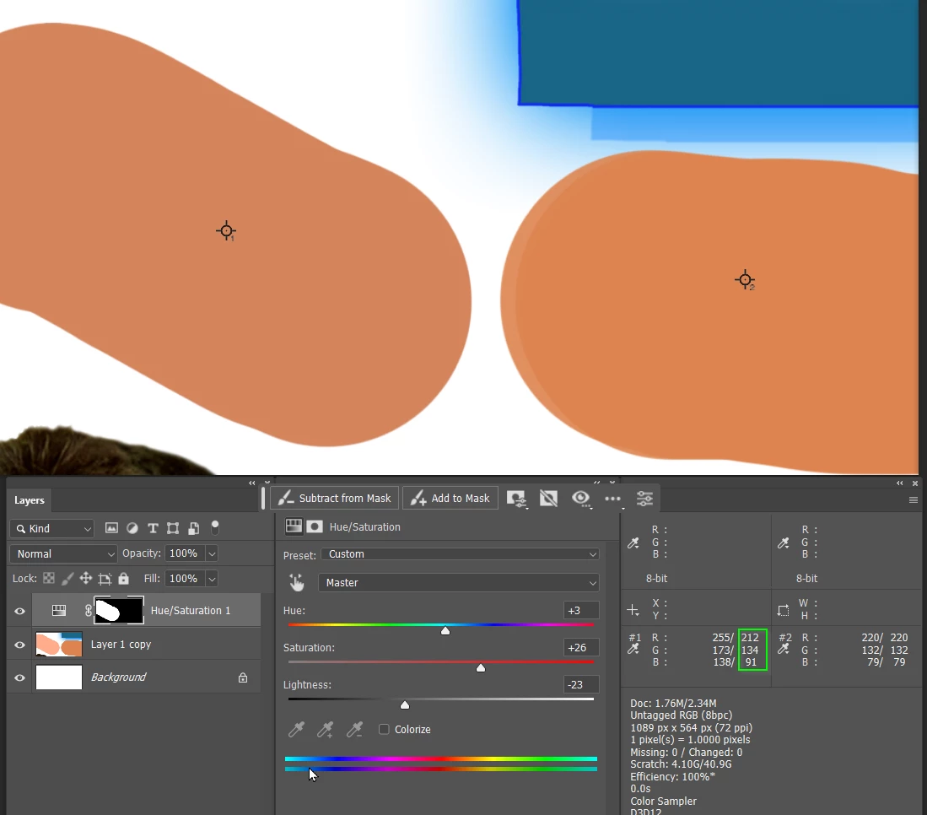Click the properties sliders icon
This screenshot has width=927, height=815.
pos(644,499)
